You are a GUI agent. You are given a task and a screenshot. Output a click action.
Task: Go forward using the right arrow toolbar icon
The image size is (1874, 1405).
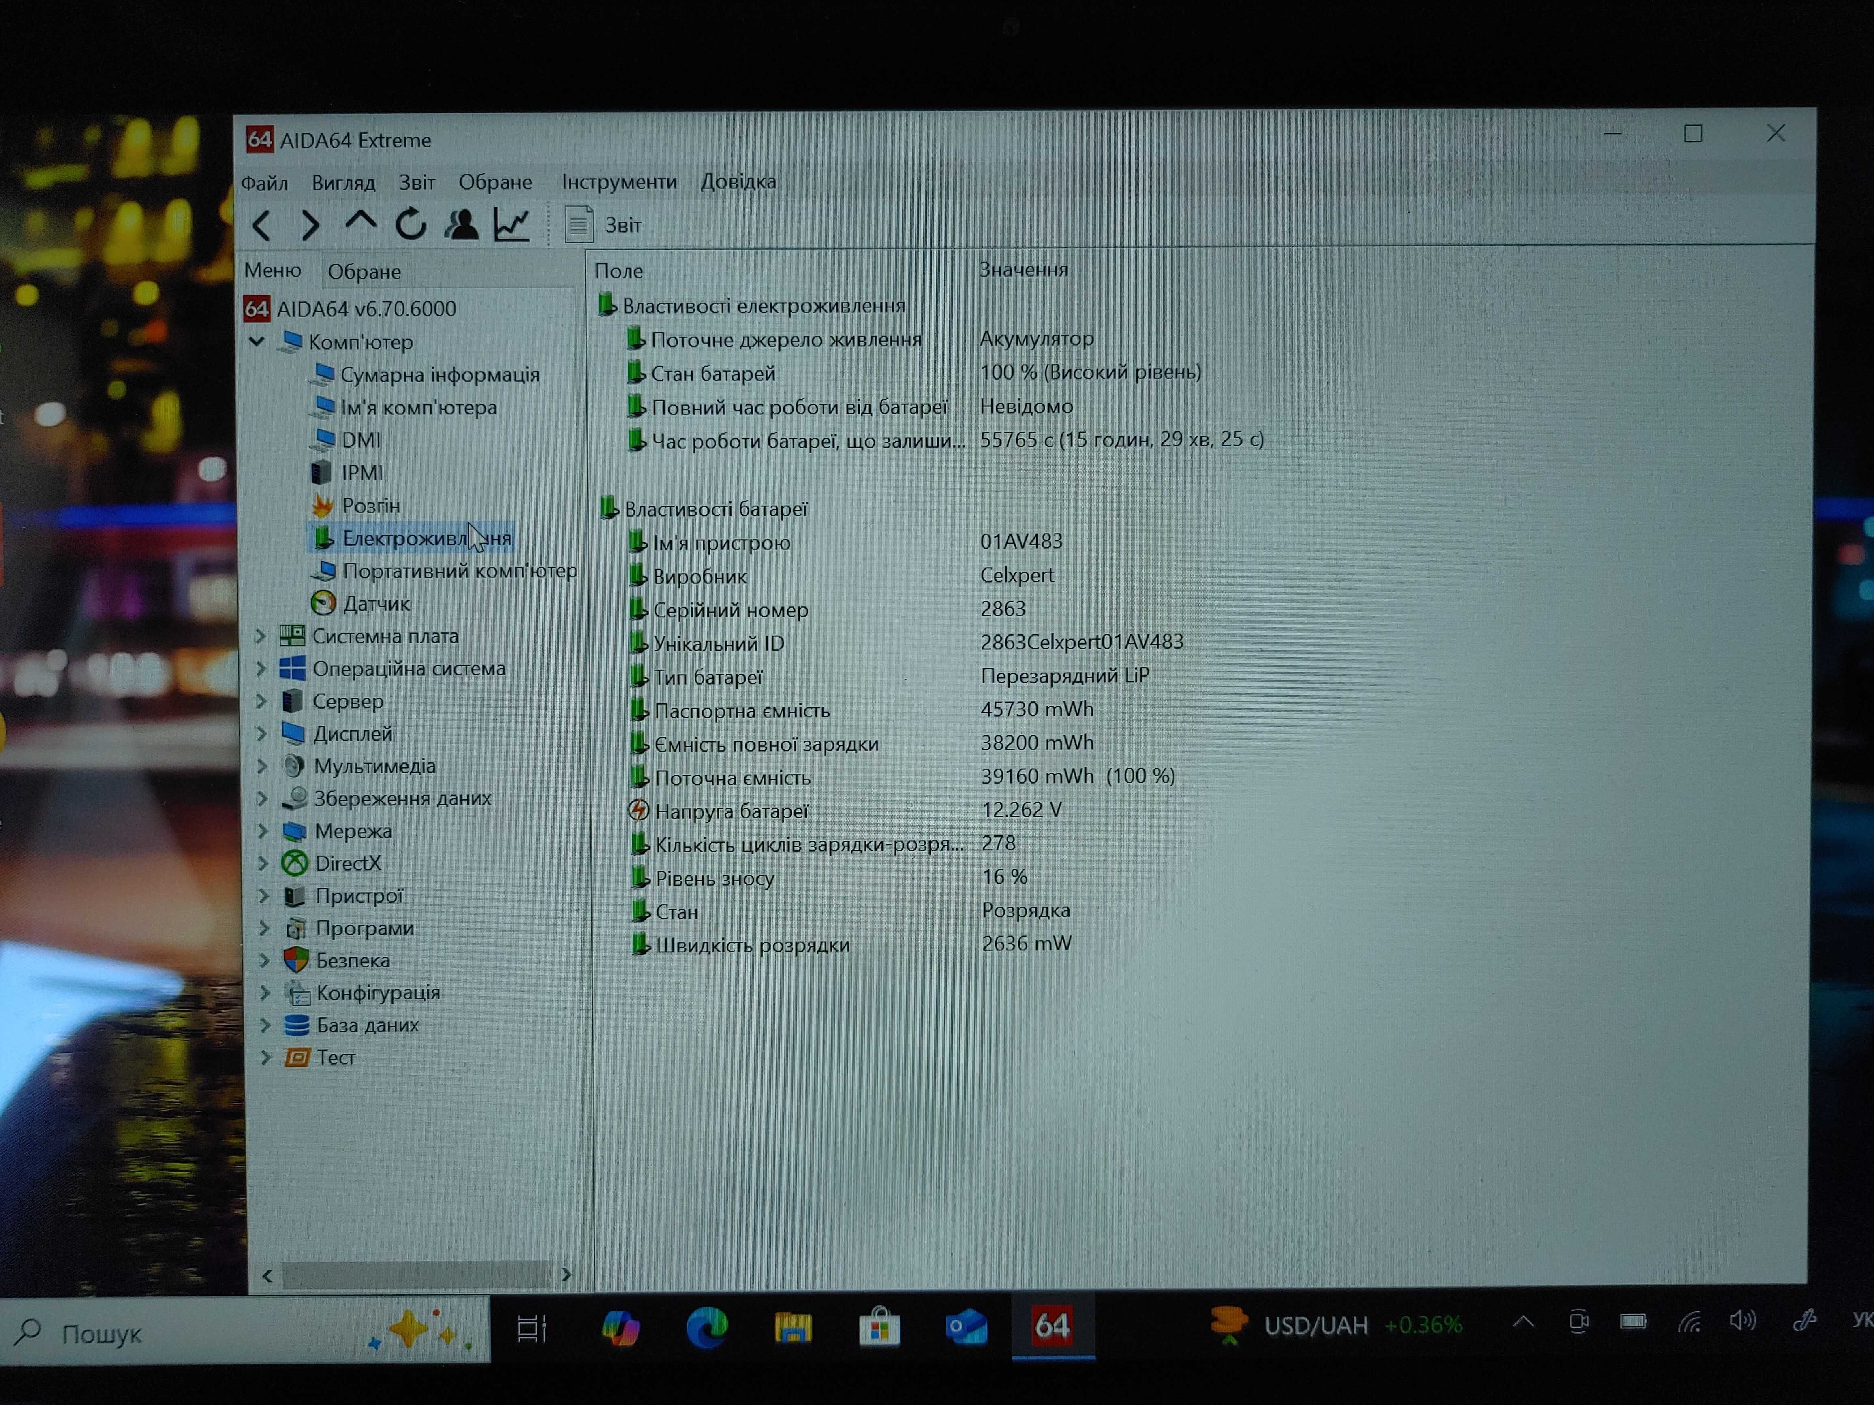click(311, 225)
